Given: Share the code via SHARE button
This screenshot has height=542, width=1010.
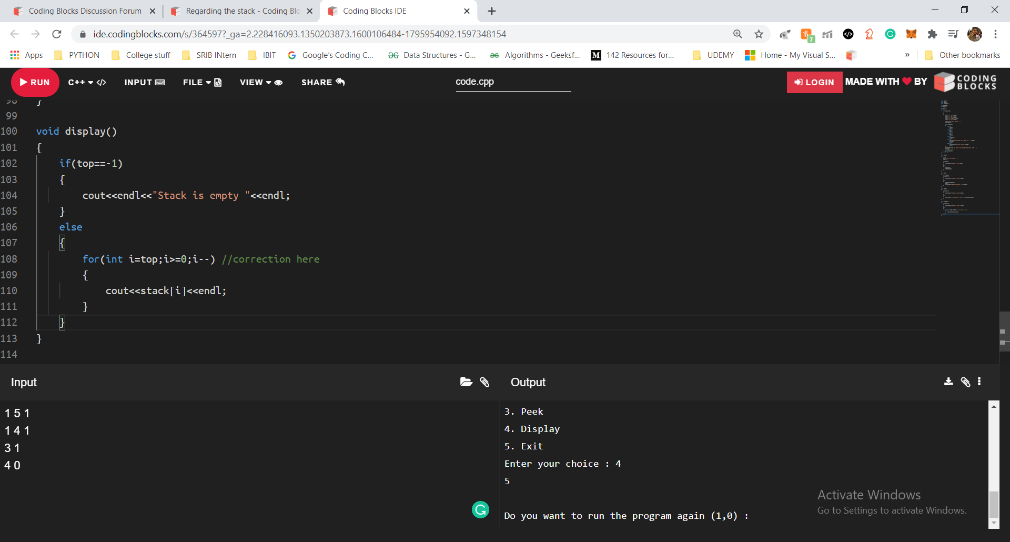Looking at the screenshot, I should [x=322, y=82].
